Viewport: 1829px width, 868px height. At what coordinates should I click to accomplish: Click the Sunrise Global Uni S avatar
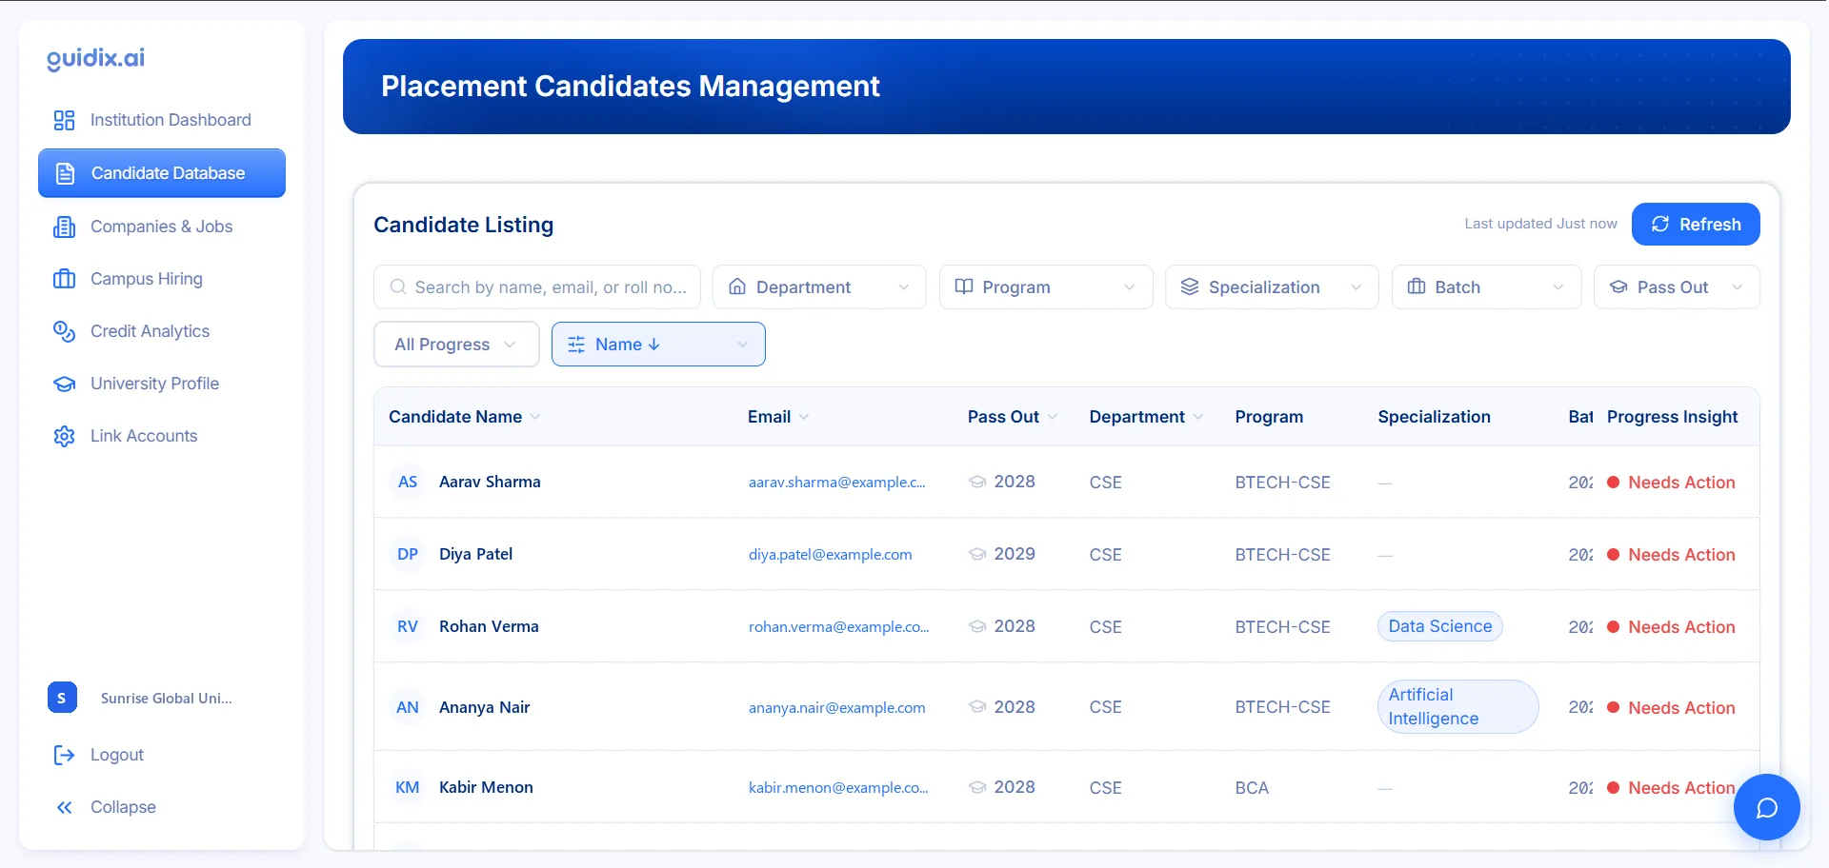tap(62, 698)
